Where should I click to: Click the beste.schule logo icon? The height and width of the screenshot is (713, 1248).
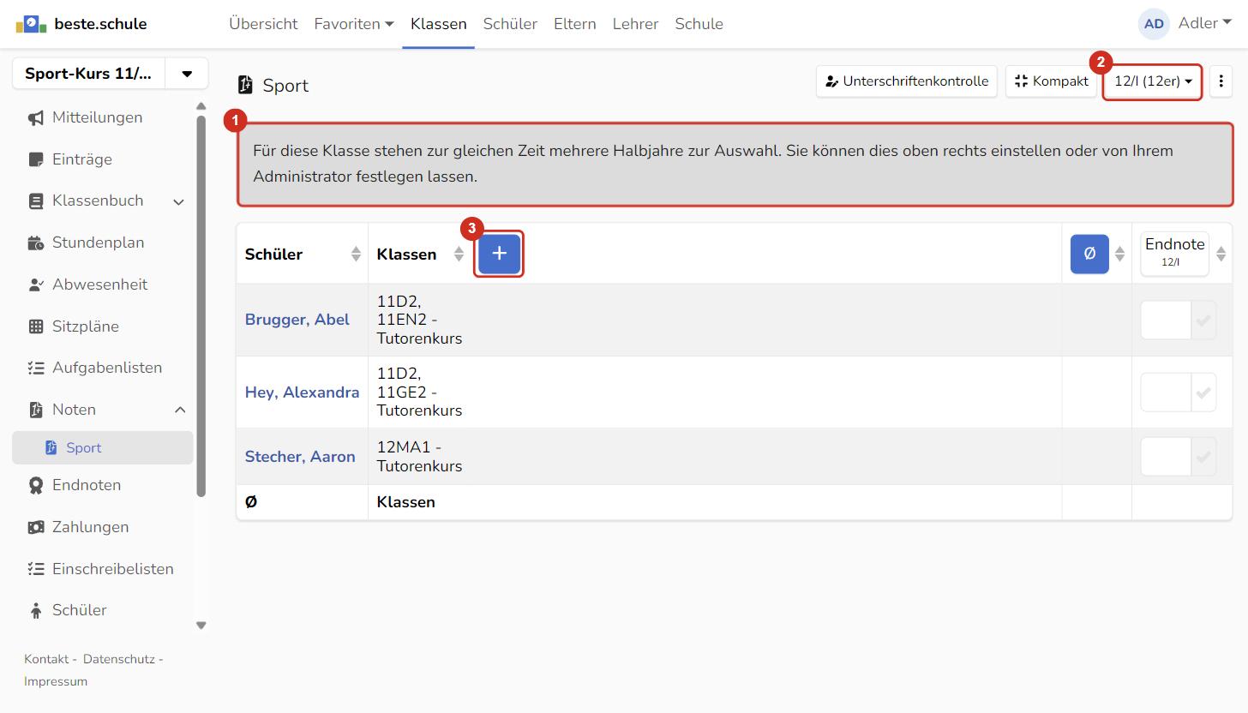[31, 24]
